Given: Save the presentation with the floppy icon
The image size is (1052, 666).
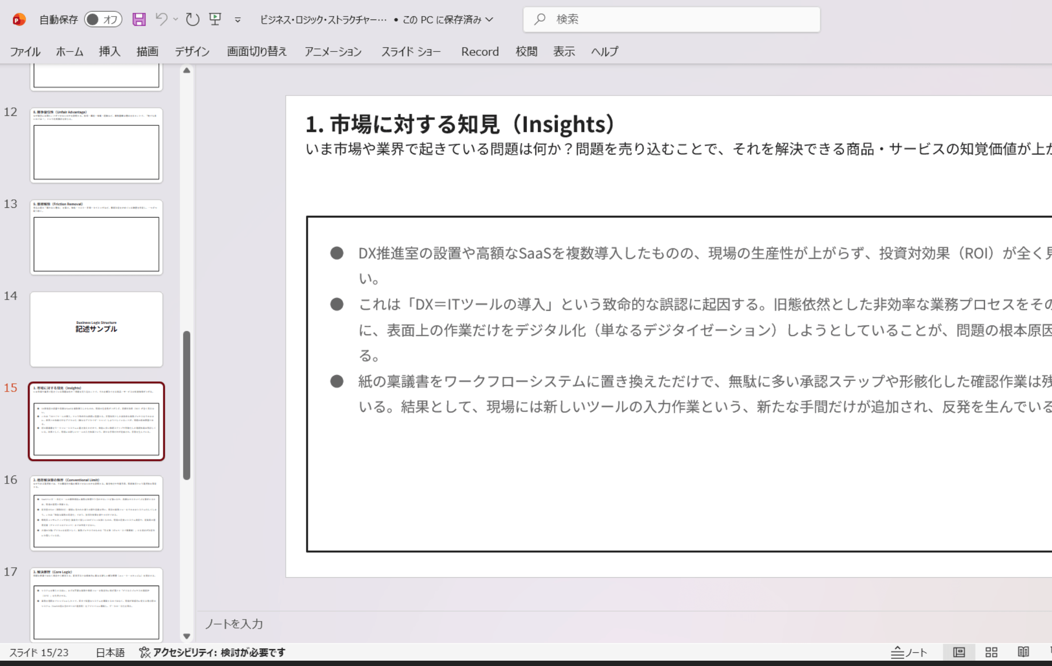Looking at the screenshot, I should (x=139, y=20).
